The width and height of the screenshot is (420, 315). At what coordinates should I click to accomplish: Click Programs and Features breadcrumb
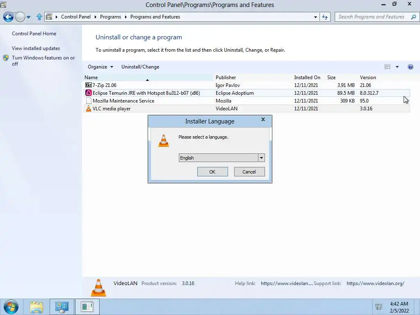[x=155, y=16]
